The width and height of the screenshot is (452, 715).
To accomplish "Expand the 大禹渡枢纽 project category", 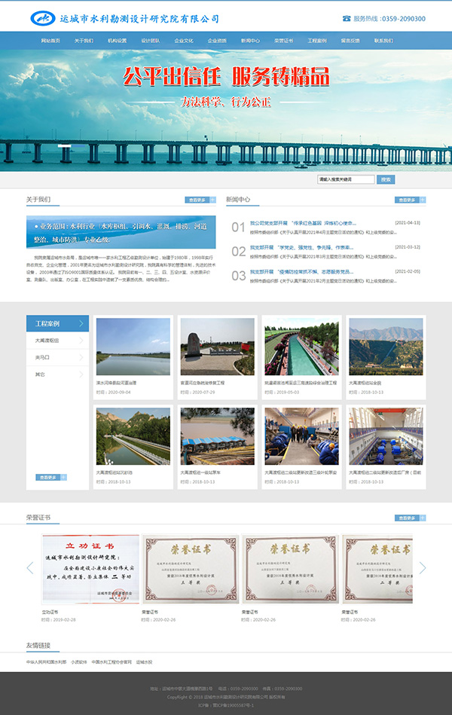I will click(x=47, y=341).
